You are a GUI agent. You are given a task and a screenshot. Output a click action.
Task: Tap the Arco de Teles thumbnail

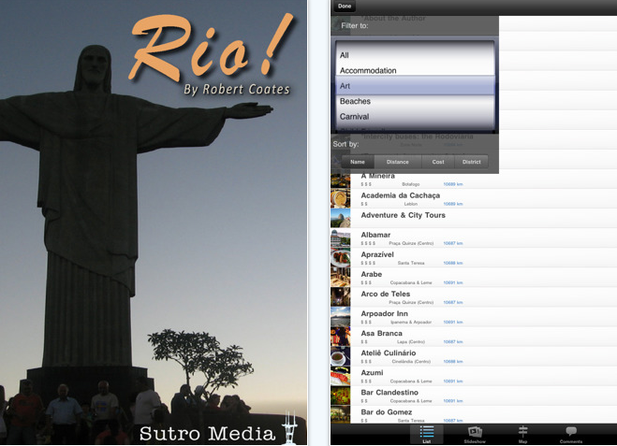(341, 296)
